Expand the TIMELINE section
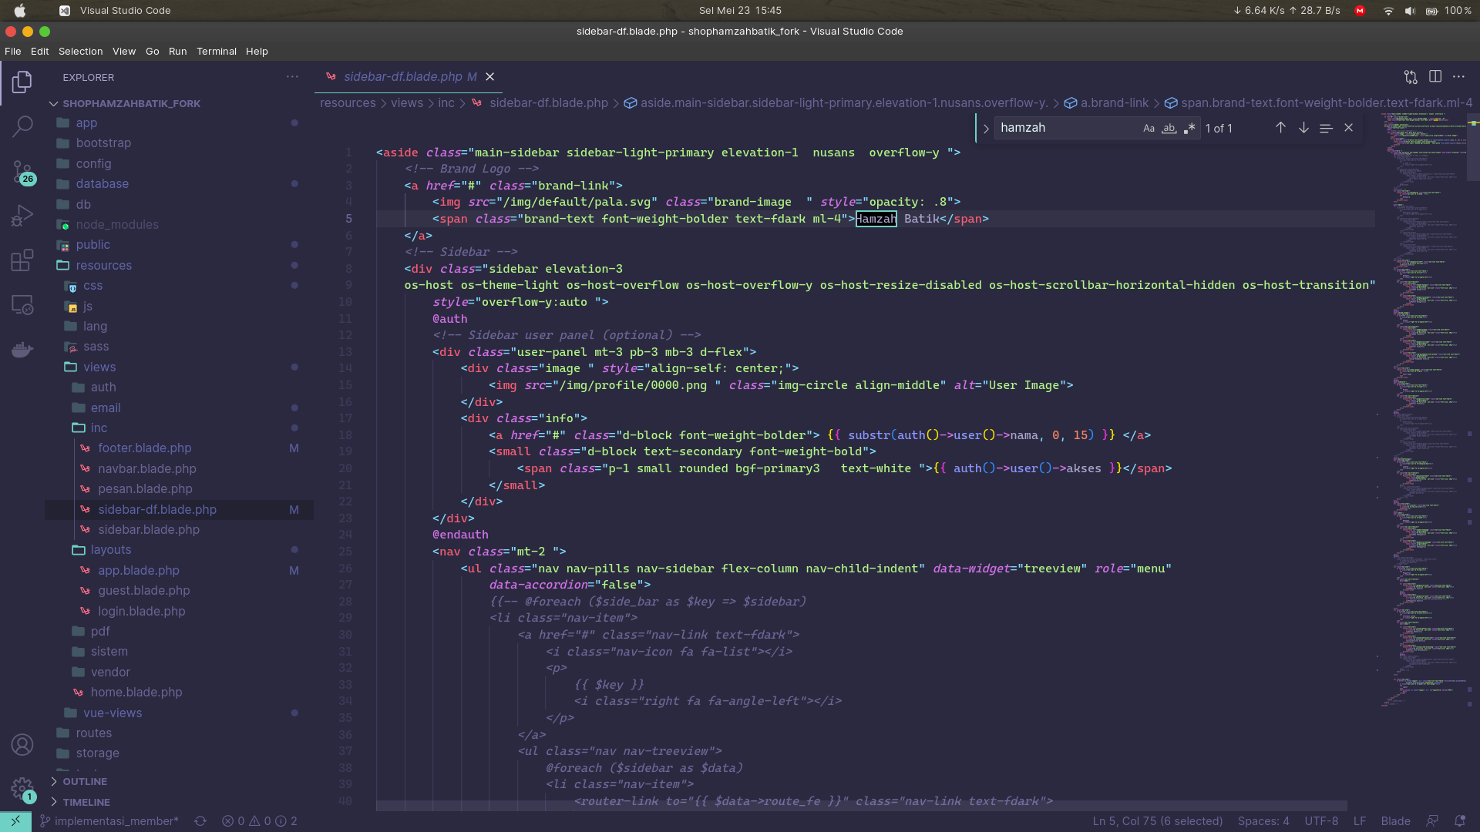1480x832 pixels. coord(86,802)
